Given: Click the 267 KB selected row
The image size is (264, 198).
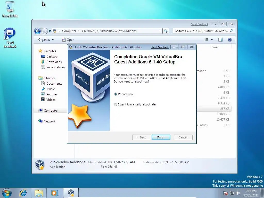Looking at the screenshot, I should click(214, 109).
